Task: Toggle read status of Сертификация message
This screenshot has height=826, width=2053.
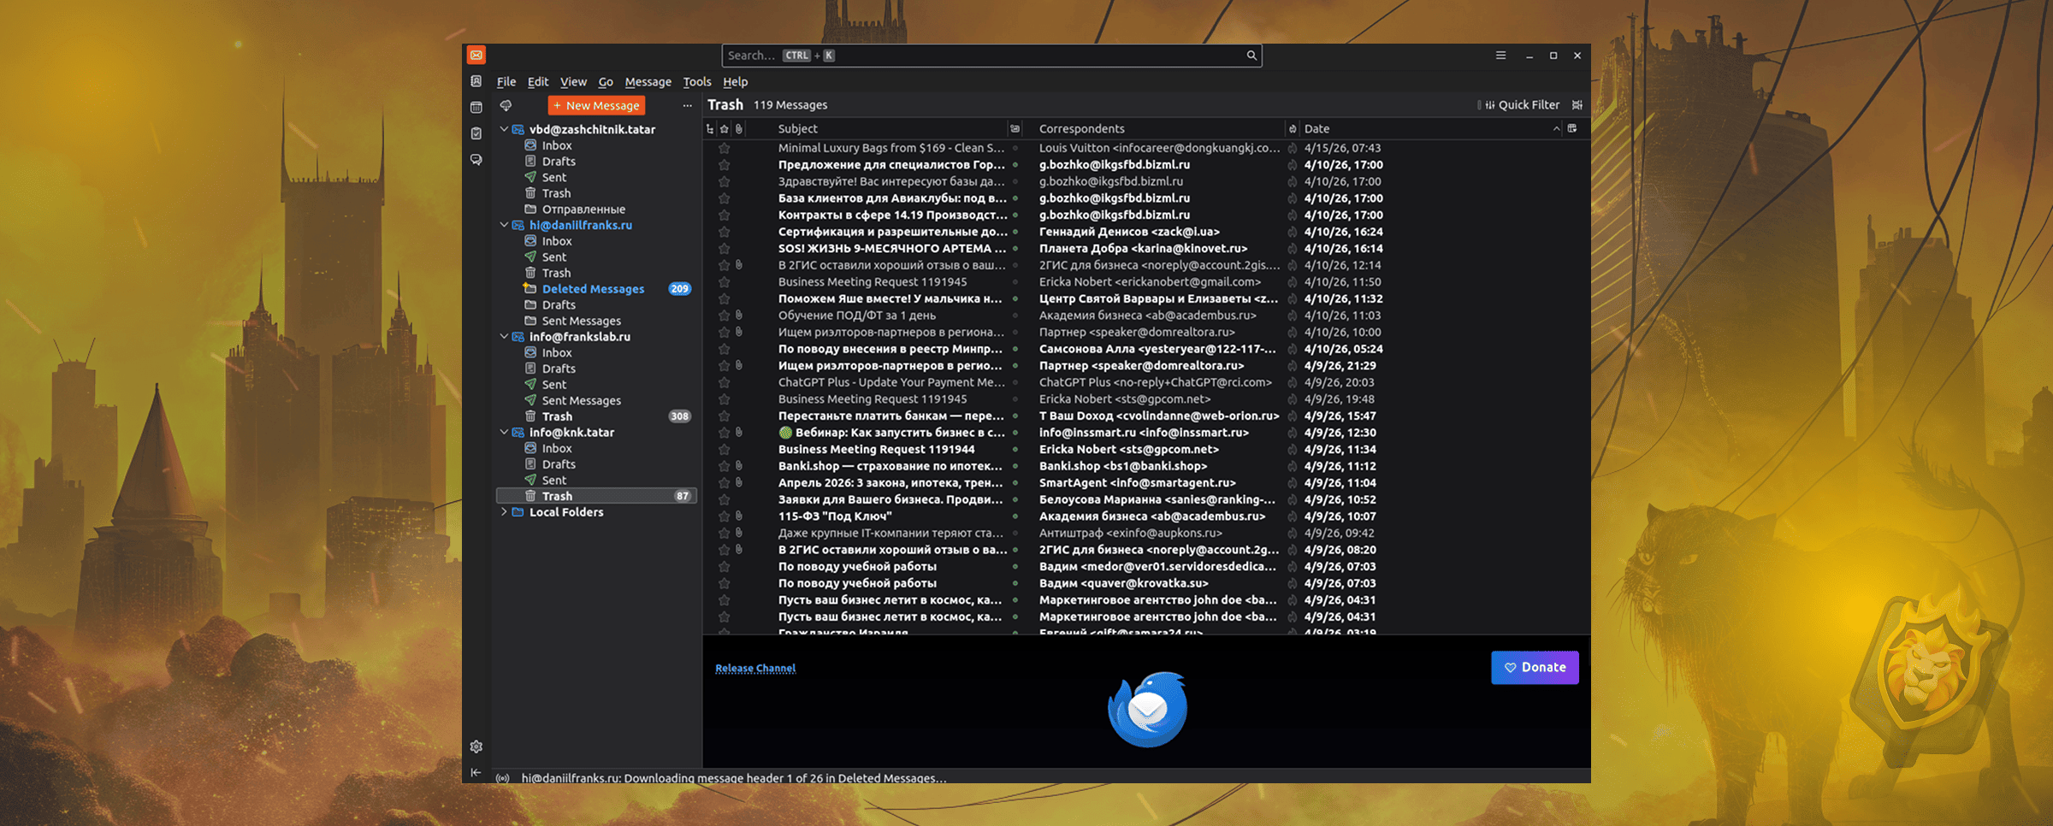Action: pyautogui.click(x=1015, y=232)
